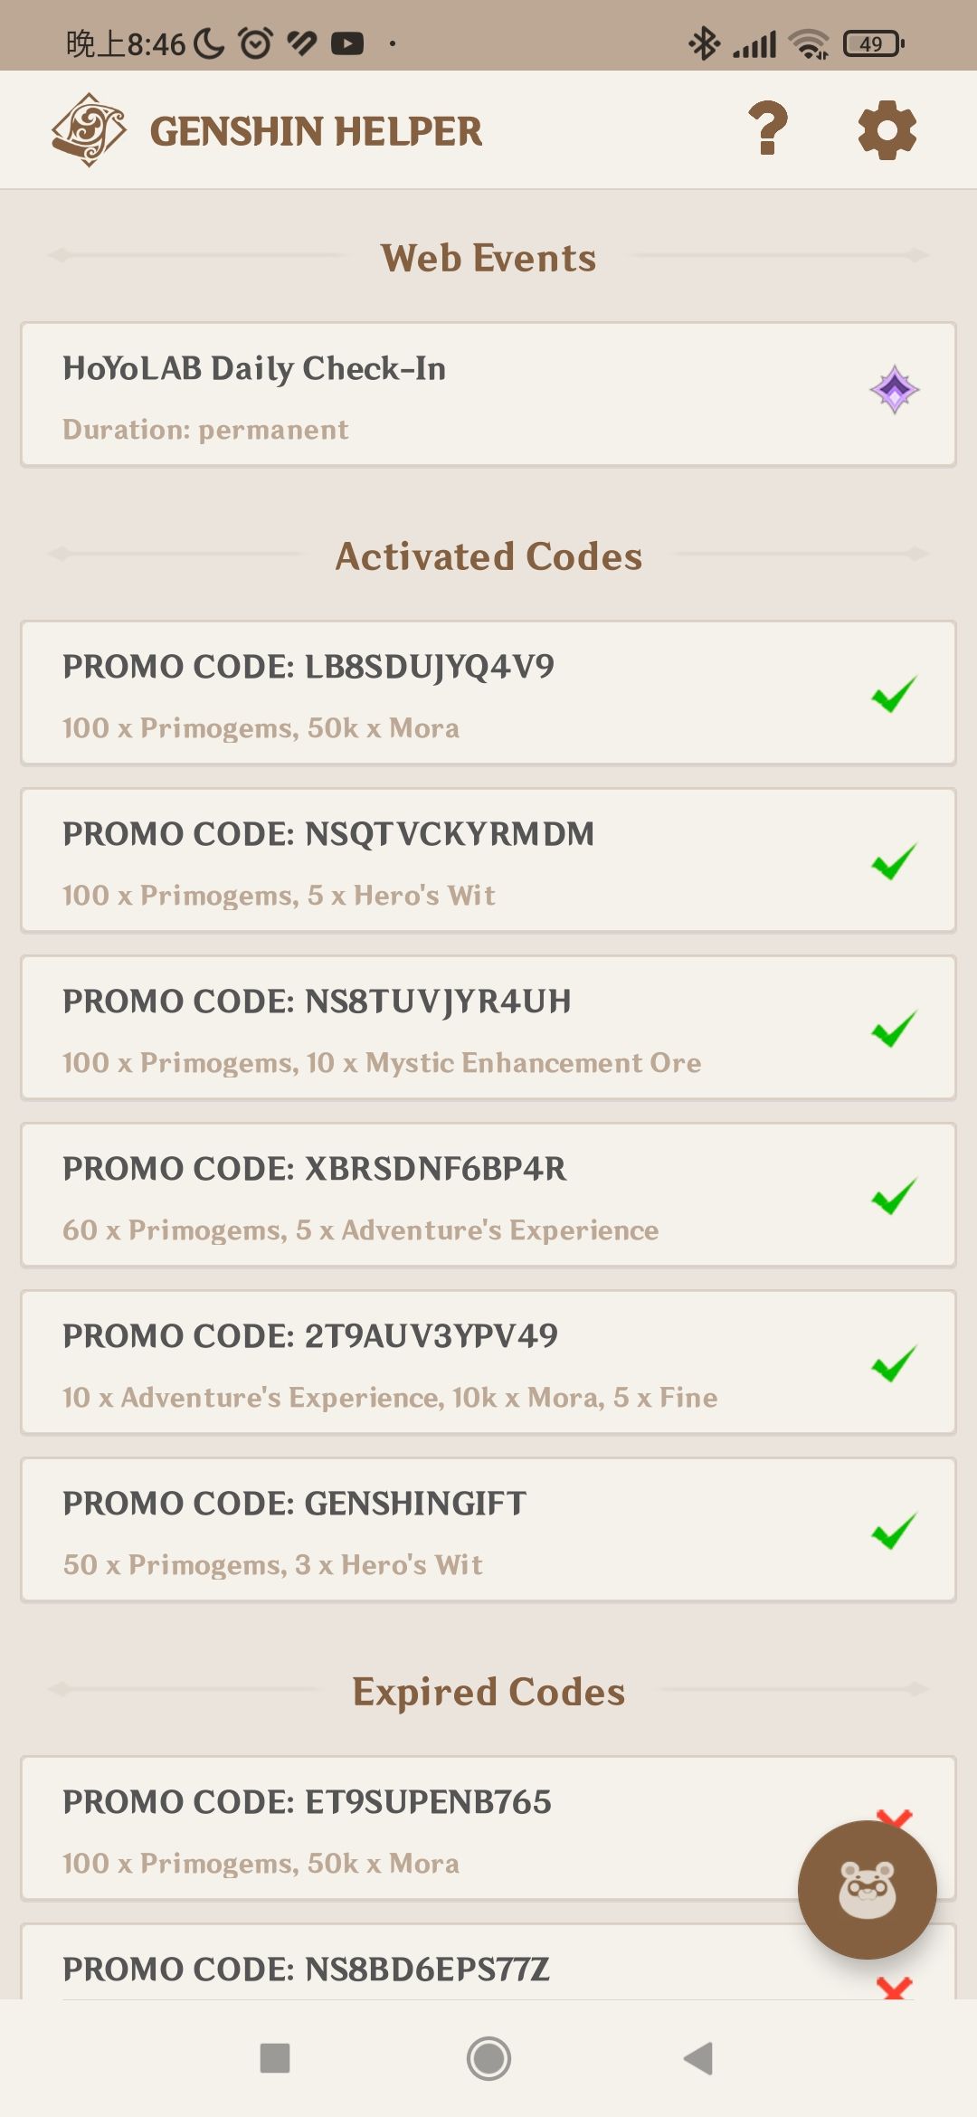Viewport: 977px width, 2117px height.
Task: Tap the floating raccoon mascot button
Action: [867, 1889]
